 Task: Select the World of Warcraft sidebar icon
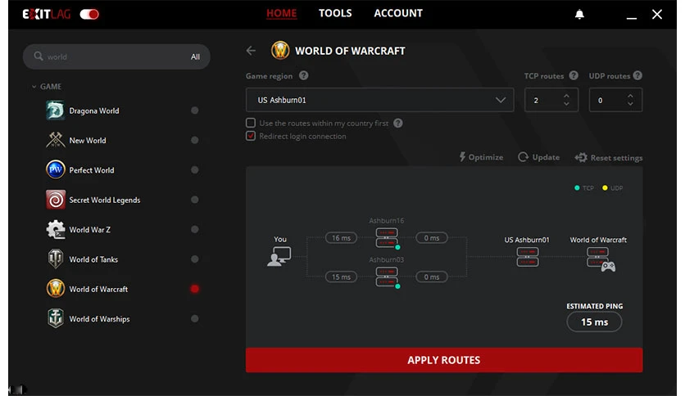(56, 289)
